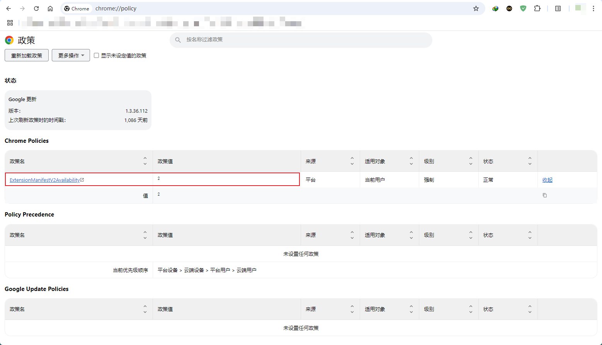The image size is (602, 345).
Task: Sort 政策名 column in Chrome Policies
Action: coord(145,161)
